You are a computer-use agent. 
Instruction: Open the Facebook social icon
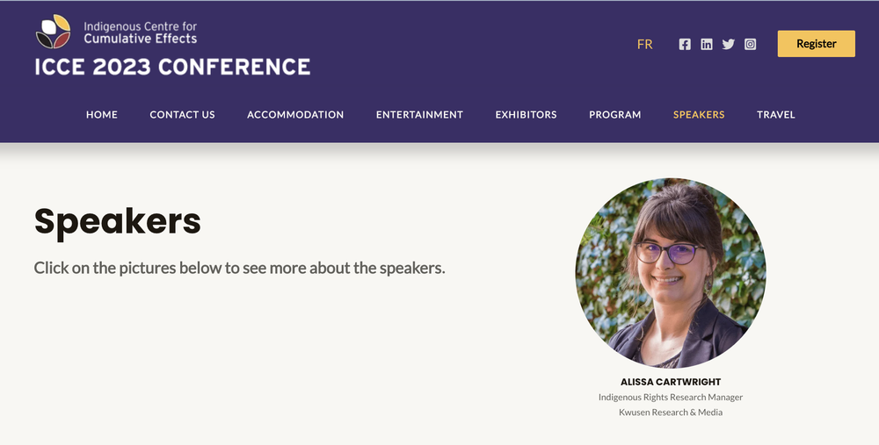tap(685, 44)
